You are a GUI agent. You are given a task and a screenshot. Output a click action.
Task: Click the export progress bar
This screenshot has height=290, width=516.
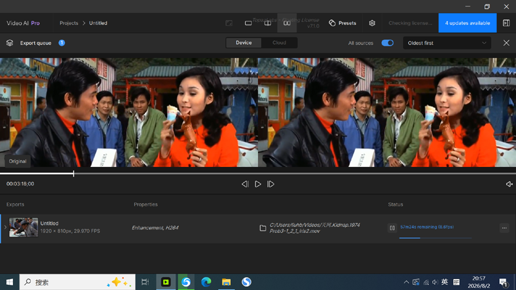(x=435, y=238)
